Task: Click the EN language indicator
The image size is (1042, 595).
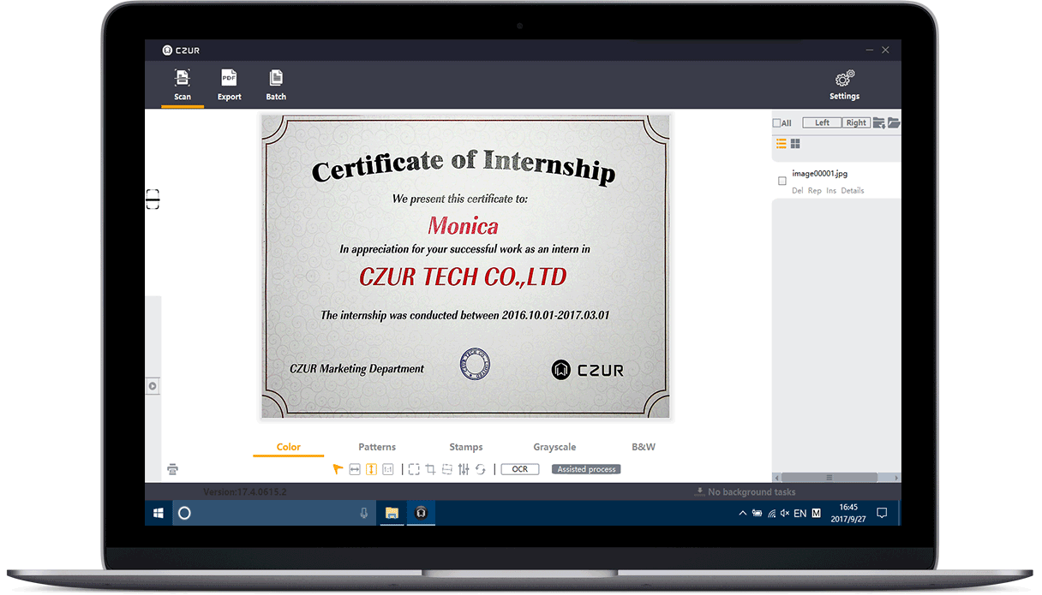Action: click(x=800, y=514)
